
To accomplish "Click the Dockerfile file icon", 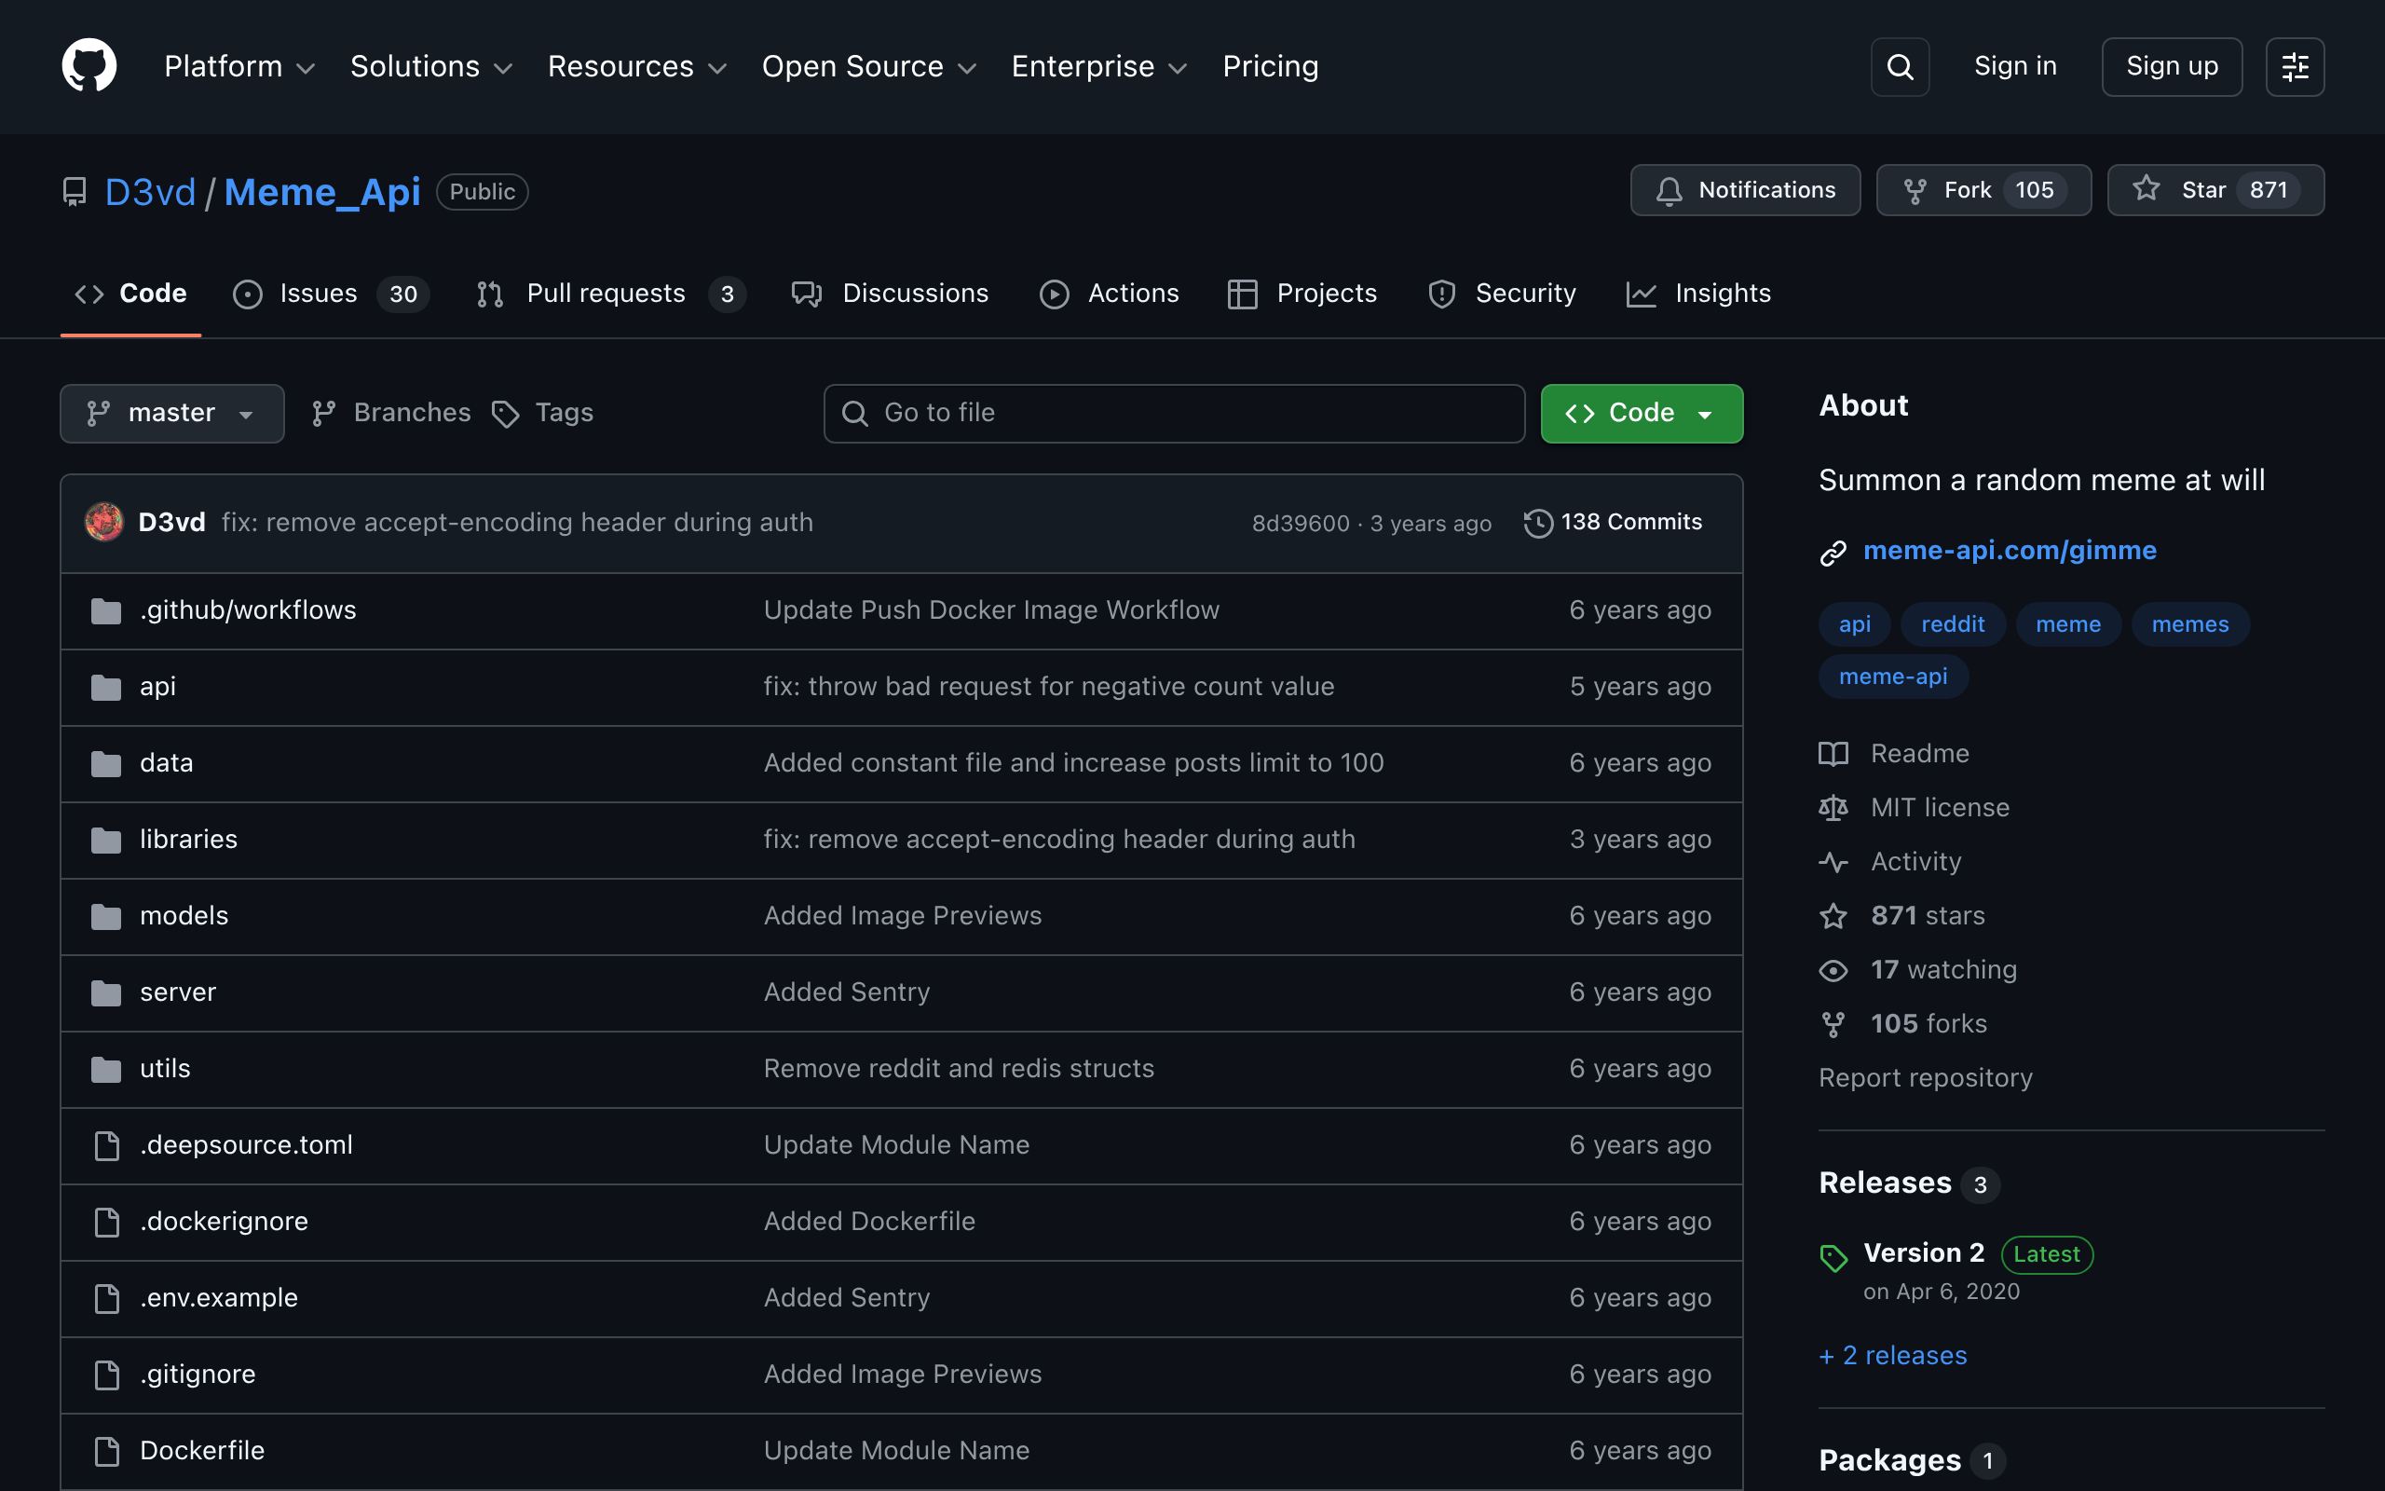I will point(106,1451).
